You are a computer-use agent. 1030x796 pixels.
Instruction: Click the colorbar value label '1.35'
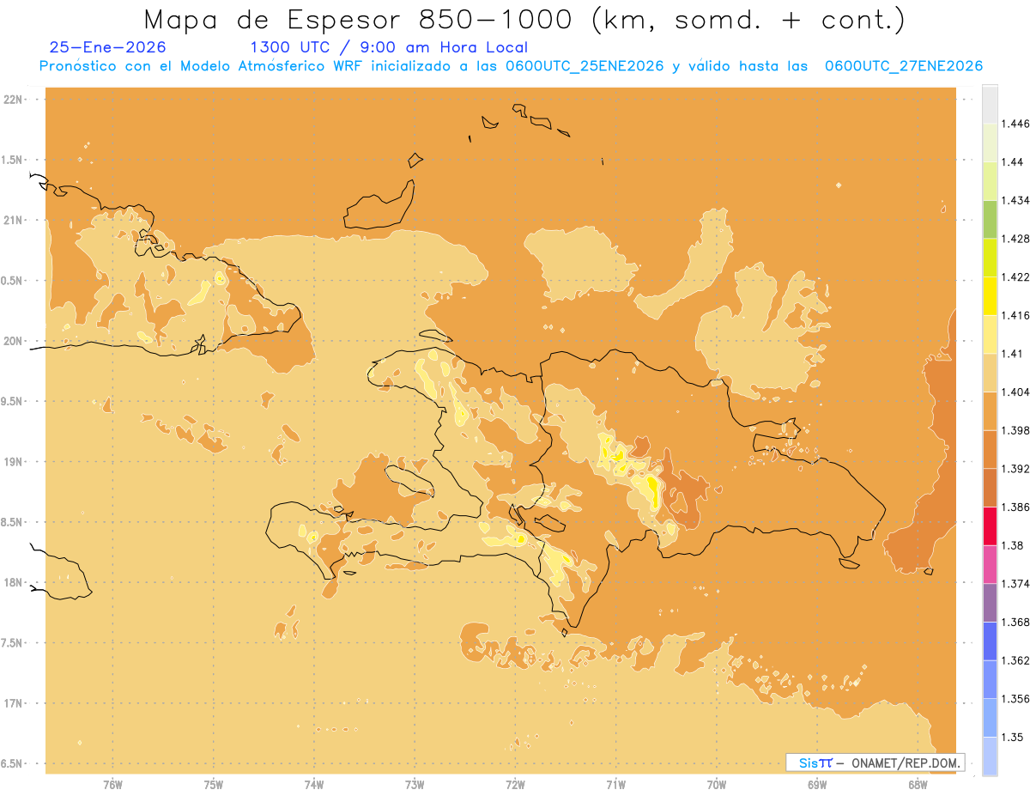tap(1013, 737)
